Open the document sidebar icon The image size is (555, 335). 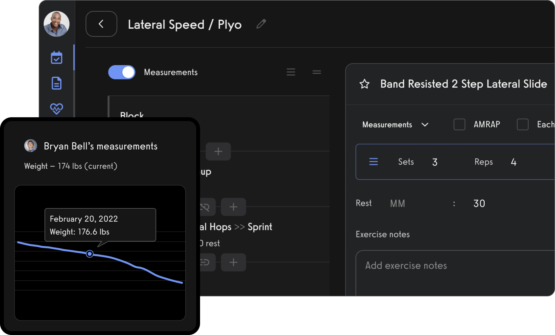(x=56, y=83)
